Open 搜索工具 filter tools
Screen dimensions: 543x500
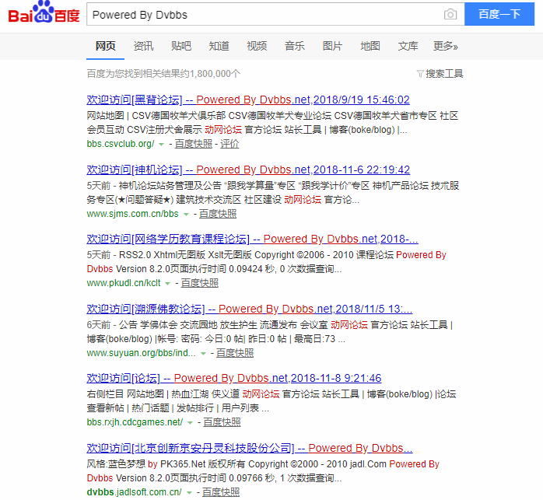444,74
